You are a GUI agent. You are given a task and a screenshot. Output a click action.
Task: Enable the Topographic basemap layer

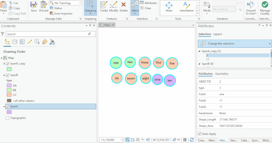pos(7,118)
